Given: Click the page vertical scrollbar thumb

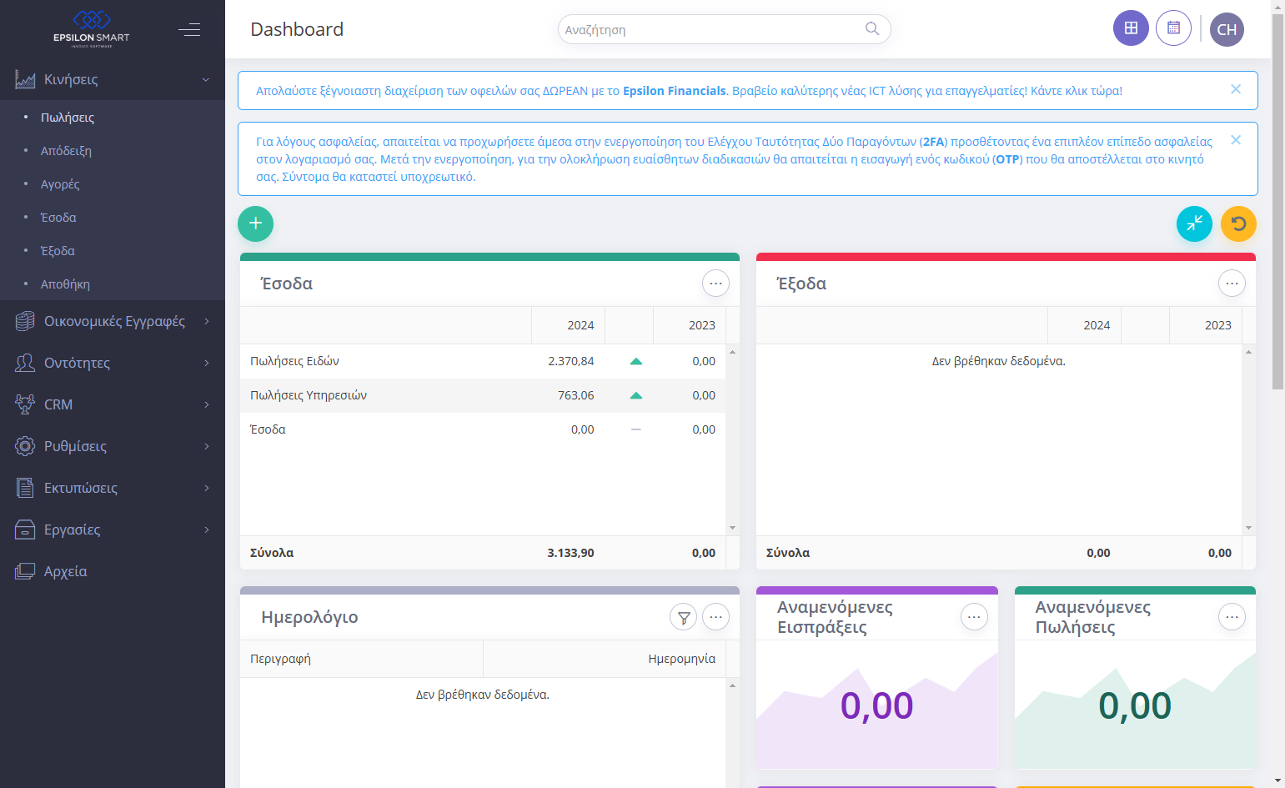Looking at the screenshot, I should (x=1277, y=201).
